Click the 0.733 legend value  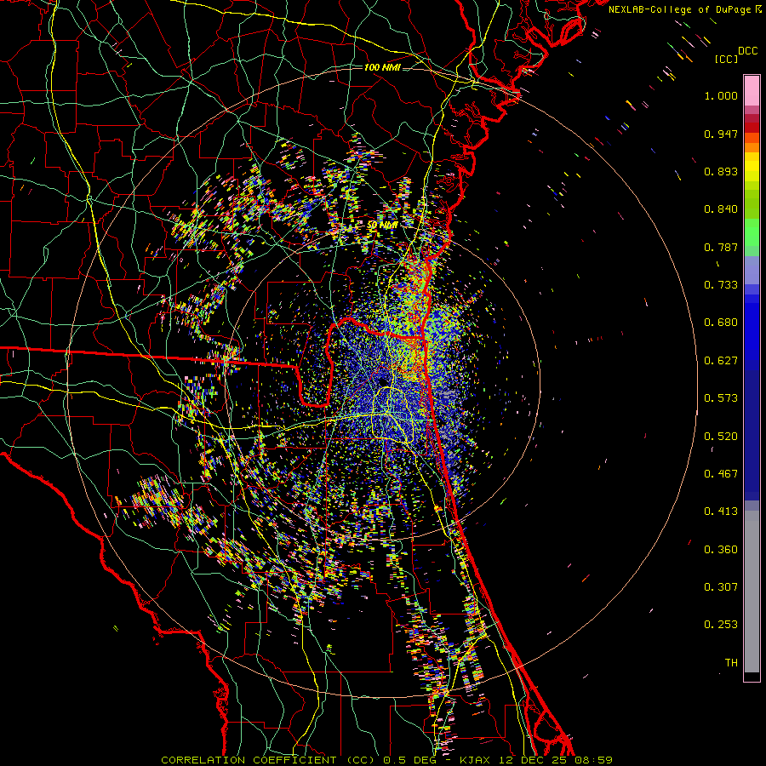pos(721,285)
